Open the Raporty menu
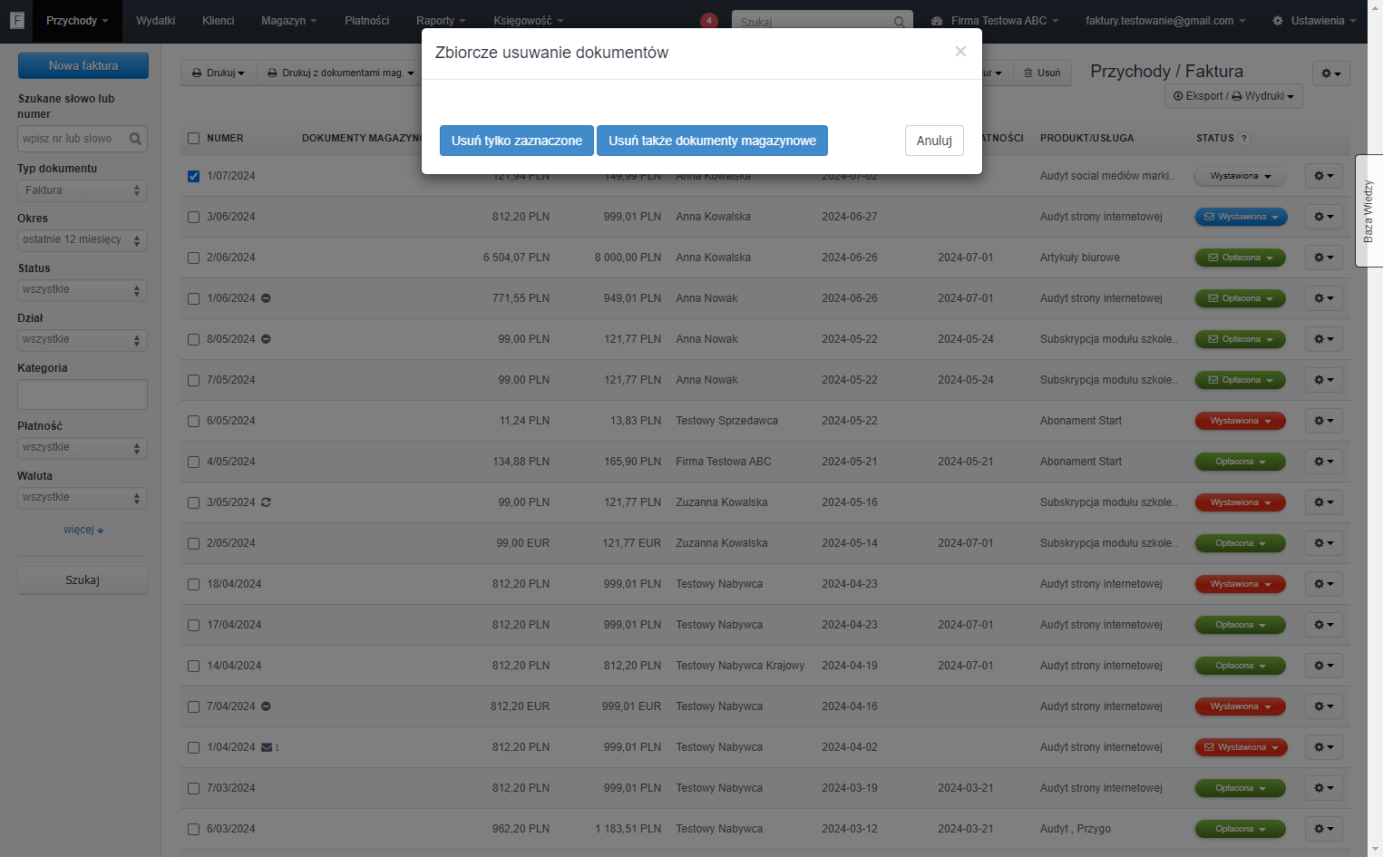 point(441,21)
